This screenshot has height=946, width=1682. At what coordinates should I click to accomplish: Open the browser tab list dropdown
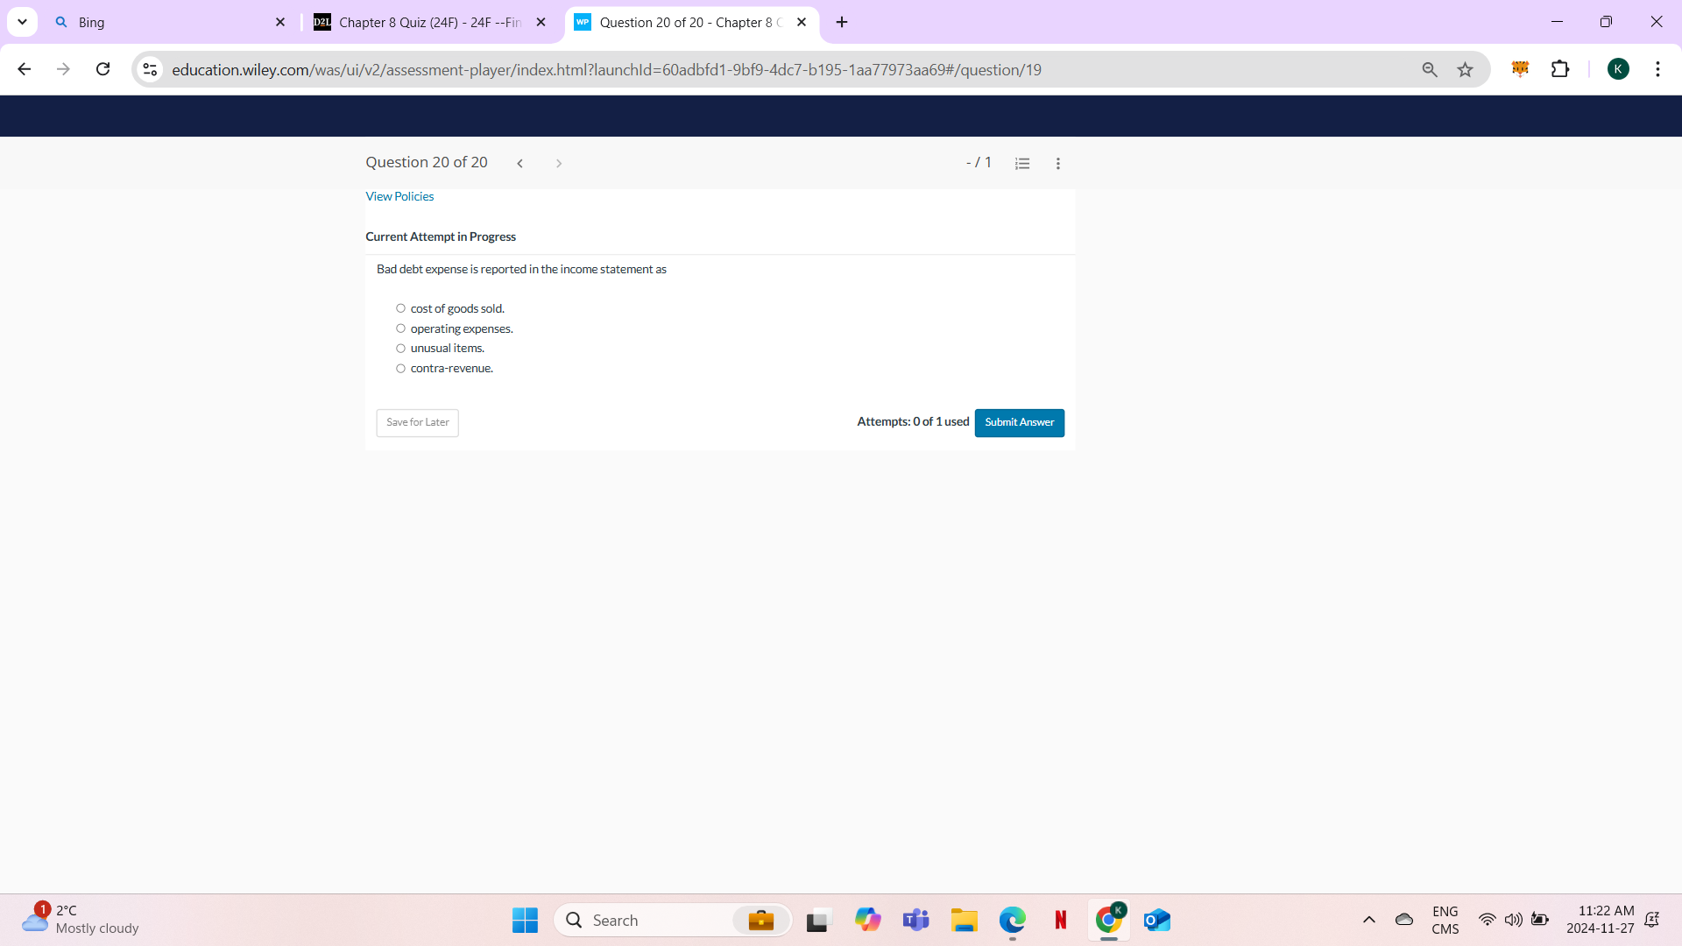22,22
